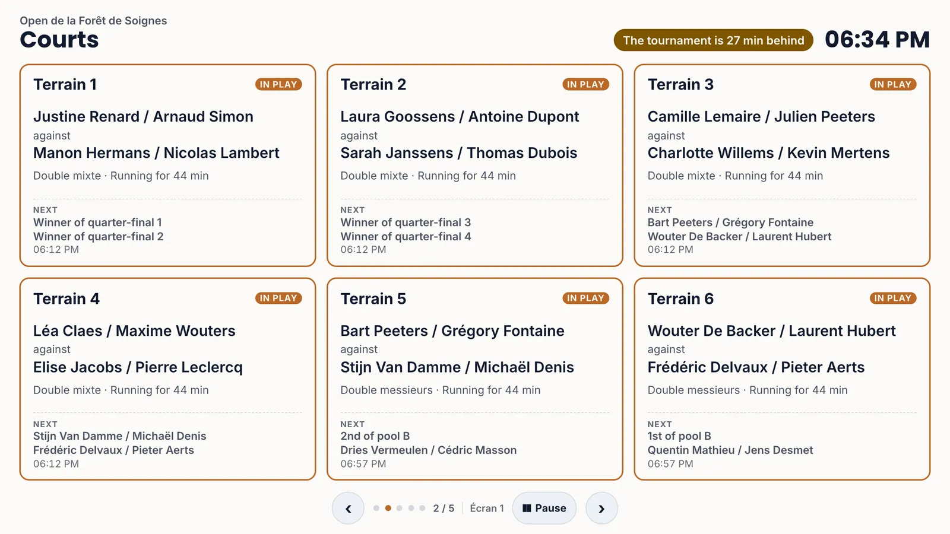Click the Terrain 5 IN PLAY badge
The height and width of the screenshot is (534, 950).
coord(585,298)
